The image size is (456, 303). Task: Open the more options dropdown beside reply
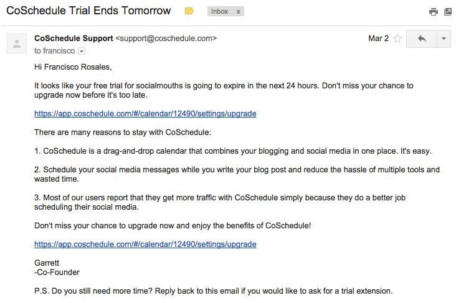pos(444,39)
